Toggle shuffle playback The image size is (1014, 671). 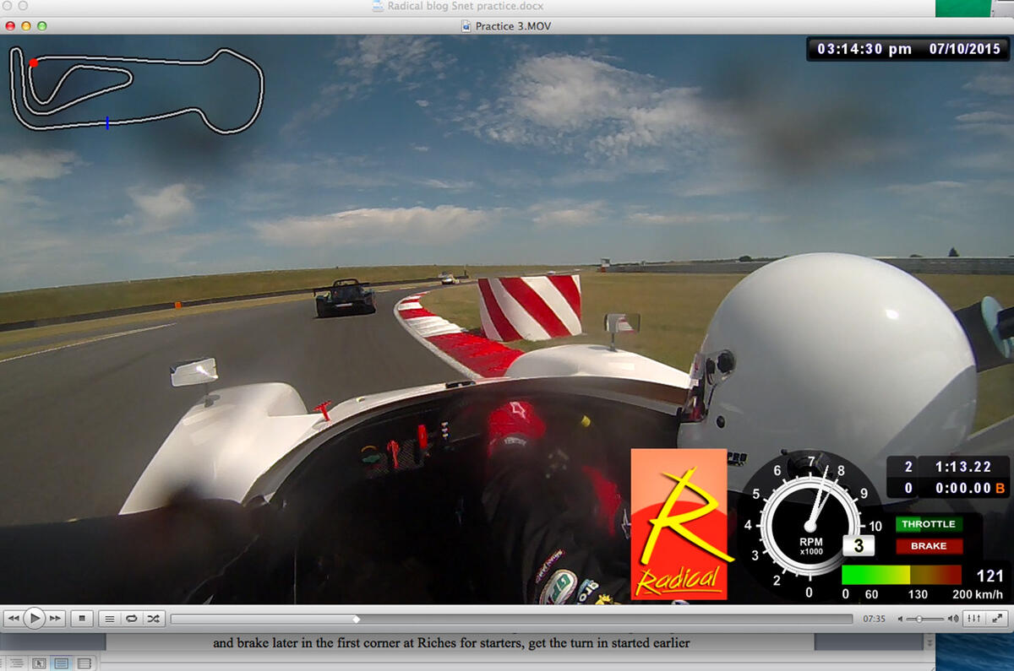(153, 619)
